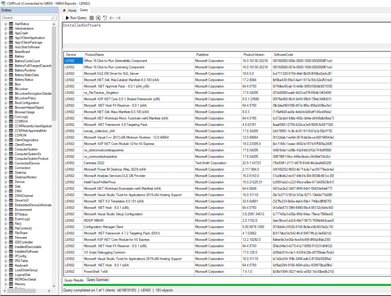Click the magnifier icon in search box

click(x=53, y=18)
